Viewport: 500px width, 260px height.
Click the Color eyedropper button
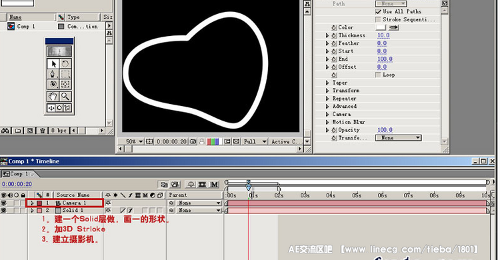tap(394, 27)
